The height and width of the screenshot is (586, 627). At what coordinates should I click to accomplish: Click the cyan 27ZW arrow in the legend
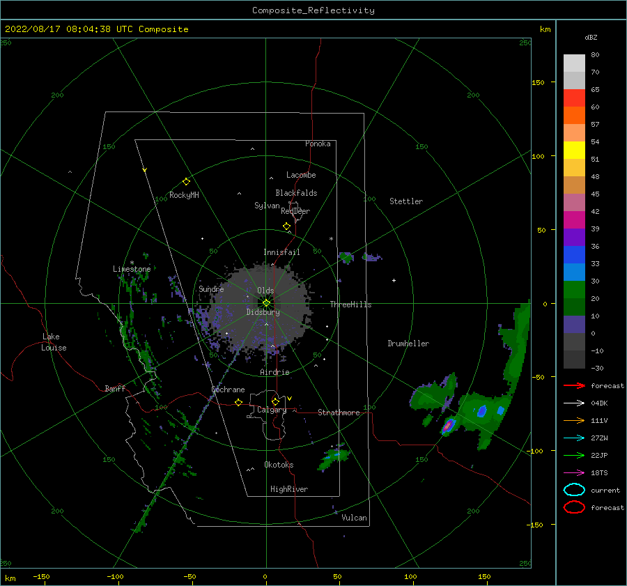point(574,438)
